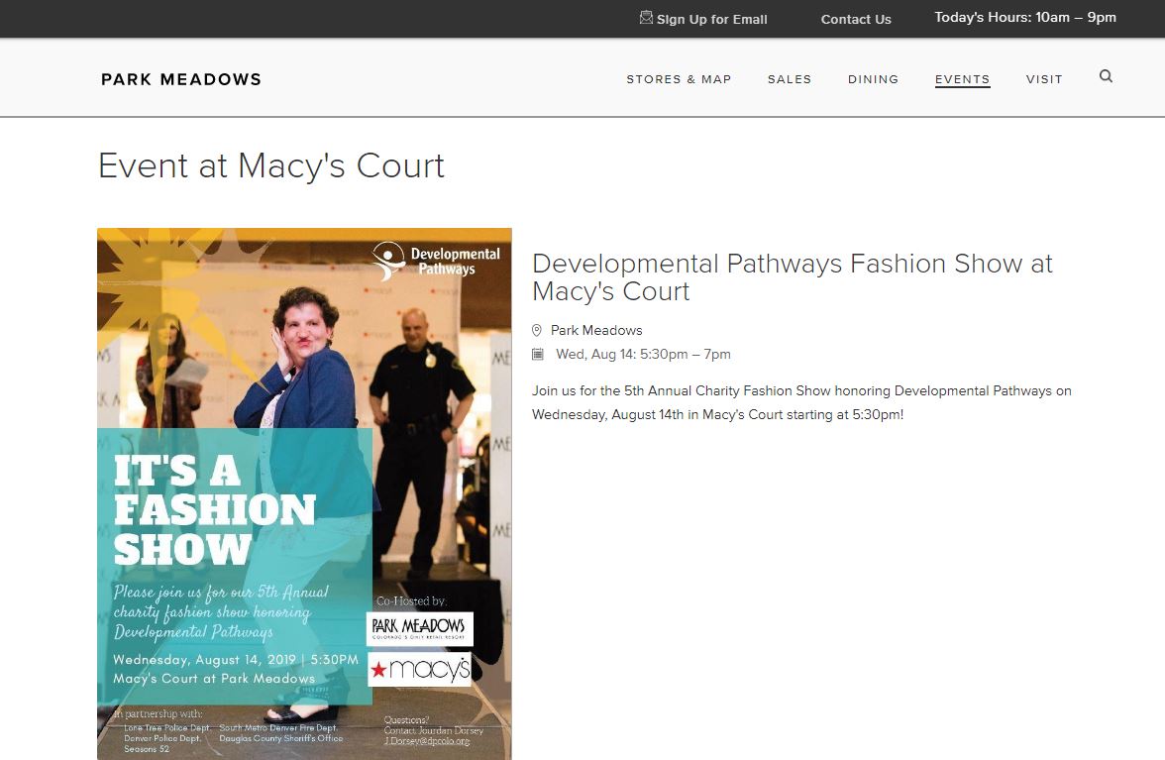Select the Events navigation tab

962,79
